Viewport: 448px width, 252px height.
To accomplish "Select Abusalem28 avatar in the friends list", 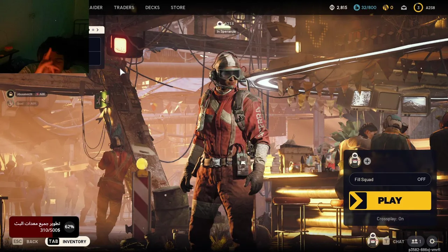I will (x=10, y=94).
